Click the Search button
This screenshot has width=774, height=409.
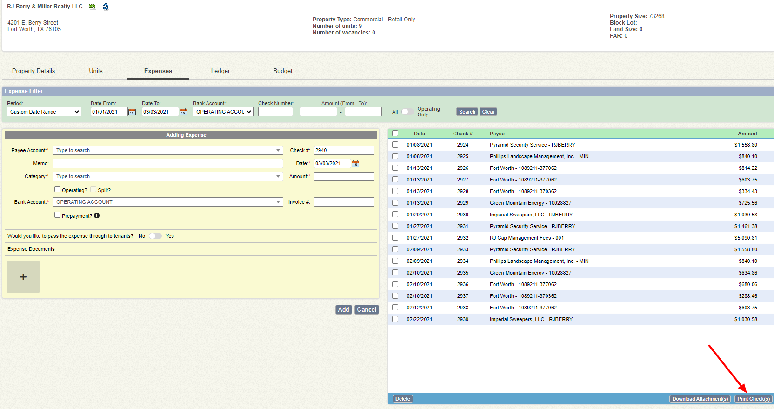(x=467, y=112)
